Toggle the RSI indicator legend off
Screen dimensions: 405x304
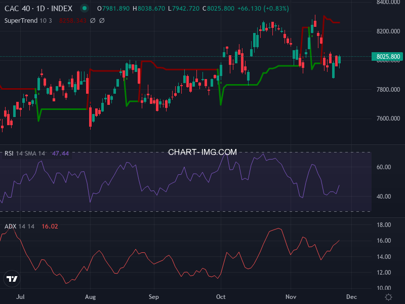(x=9, y=153)
